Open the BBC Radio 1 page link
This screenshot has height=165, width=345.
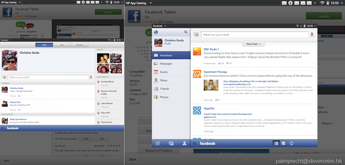(211, 49)
